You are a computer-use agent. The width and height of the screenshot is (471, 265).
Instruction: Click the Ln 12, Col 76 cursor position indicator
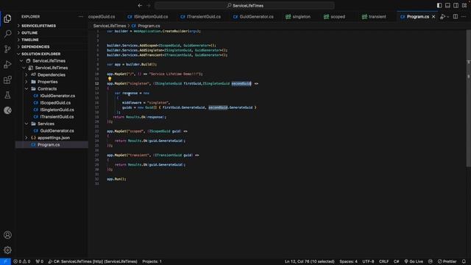click(309, 261)
